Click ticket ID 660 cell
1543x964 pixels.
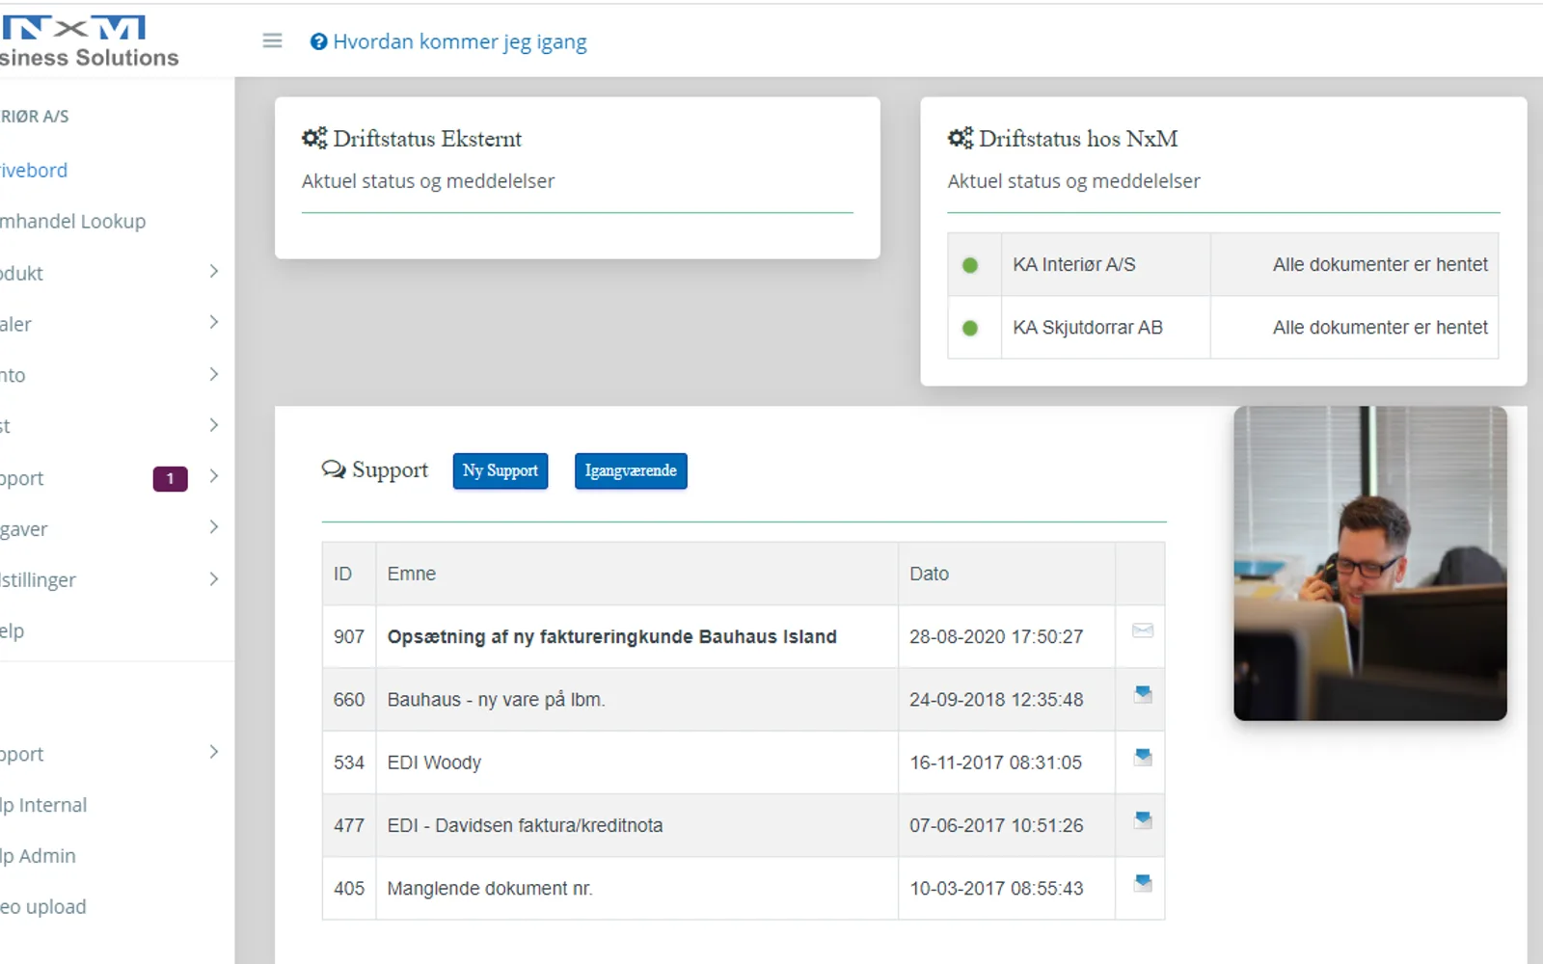point(349,699)
